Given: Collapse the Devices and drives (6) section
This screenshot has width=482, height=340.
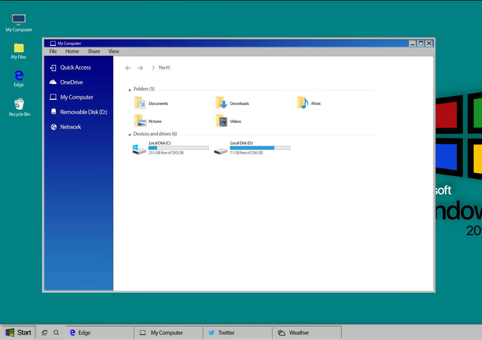Looking at the screenshot, I should (x=129, y=135).
